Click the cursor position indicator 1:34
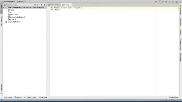This screenshot has width=182, height=102. (162, 100)
